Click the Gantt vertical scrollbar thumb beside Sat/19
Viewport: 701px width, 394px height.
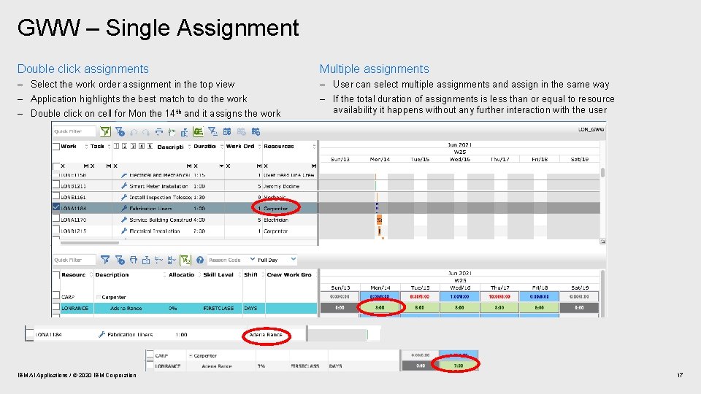[x=602, y=172]
